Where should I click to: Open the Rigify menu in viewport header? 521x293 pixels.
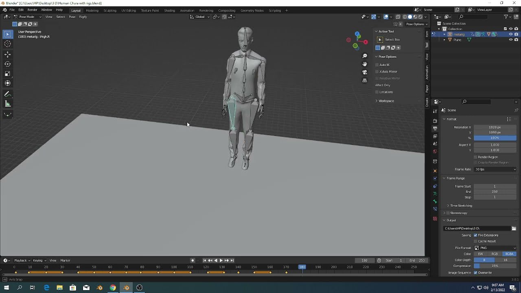click(x=83, y=17)
